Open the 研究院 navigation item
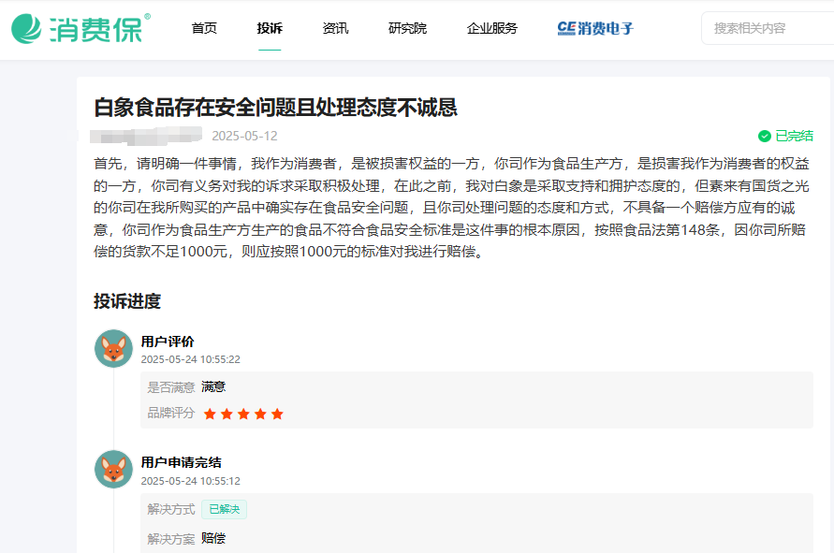 point(407,28)
